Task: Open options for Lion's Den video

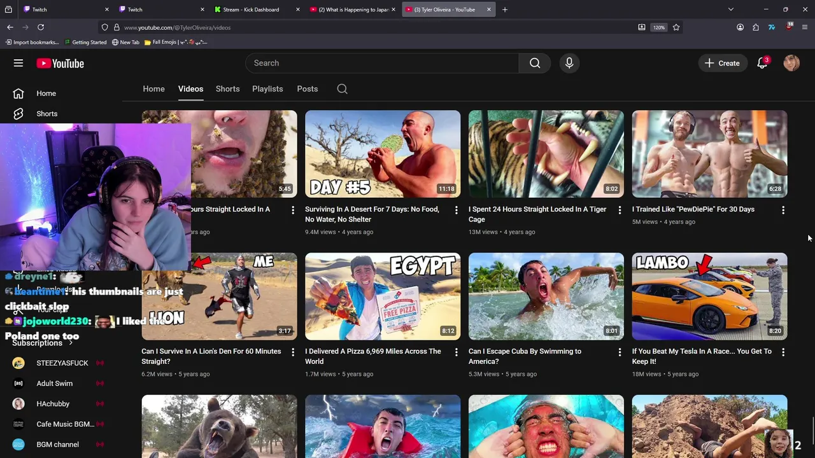Action: [x=293, y=352]
